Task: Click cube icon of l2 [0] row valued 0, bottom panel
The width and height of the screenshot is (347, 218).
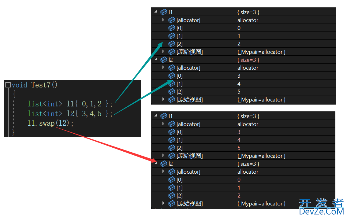Action: [171, 179]
